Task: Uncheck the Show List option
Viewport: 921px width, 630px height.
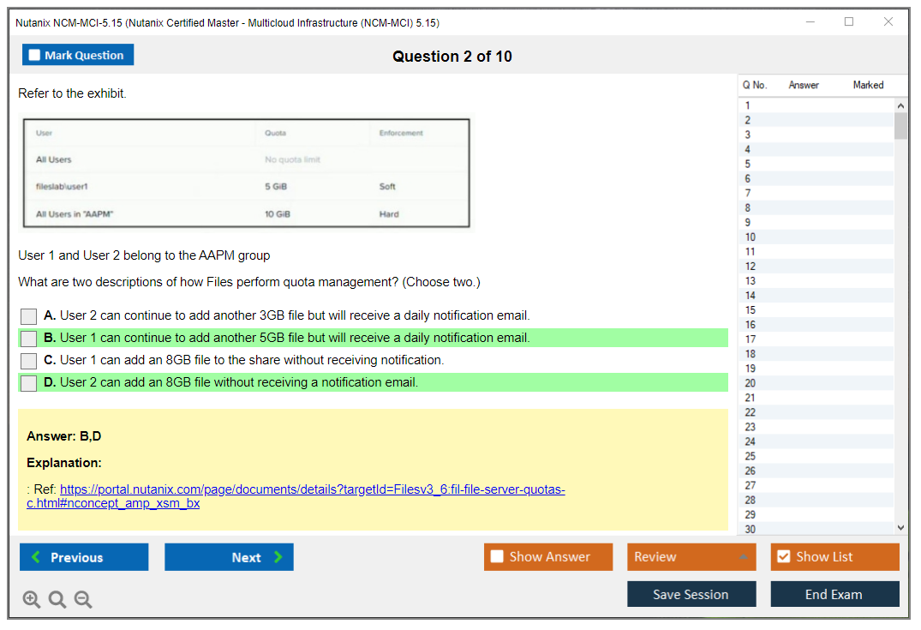Action: 784,557
